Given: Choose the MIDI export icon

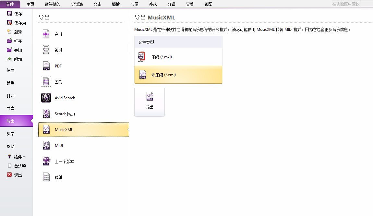Looking at the screenshot, I should click(x=46, y=145).
